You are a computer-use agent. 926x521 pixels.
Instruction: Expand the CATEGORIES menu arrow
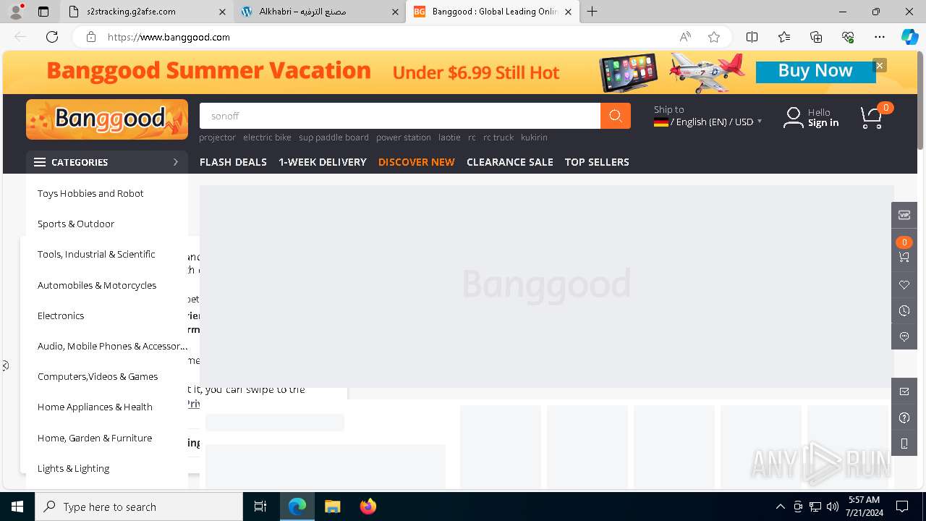pyautogui.click(x=175, y=162)
